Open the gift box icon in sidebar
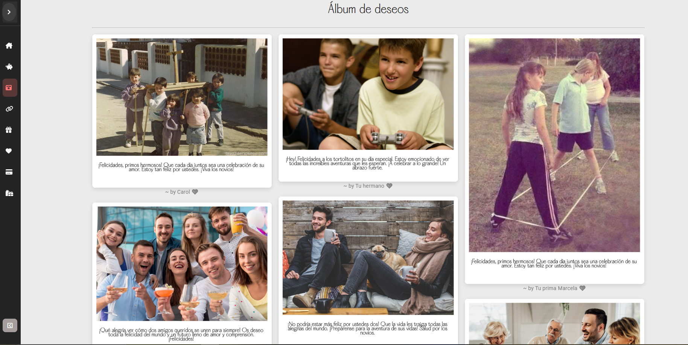 coord(9,130)
